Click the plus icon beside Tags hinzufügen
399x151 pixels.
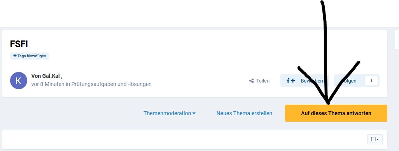coord(15,56)
